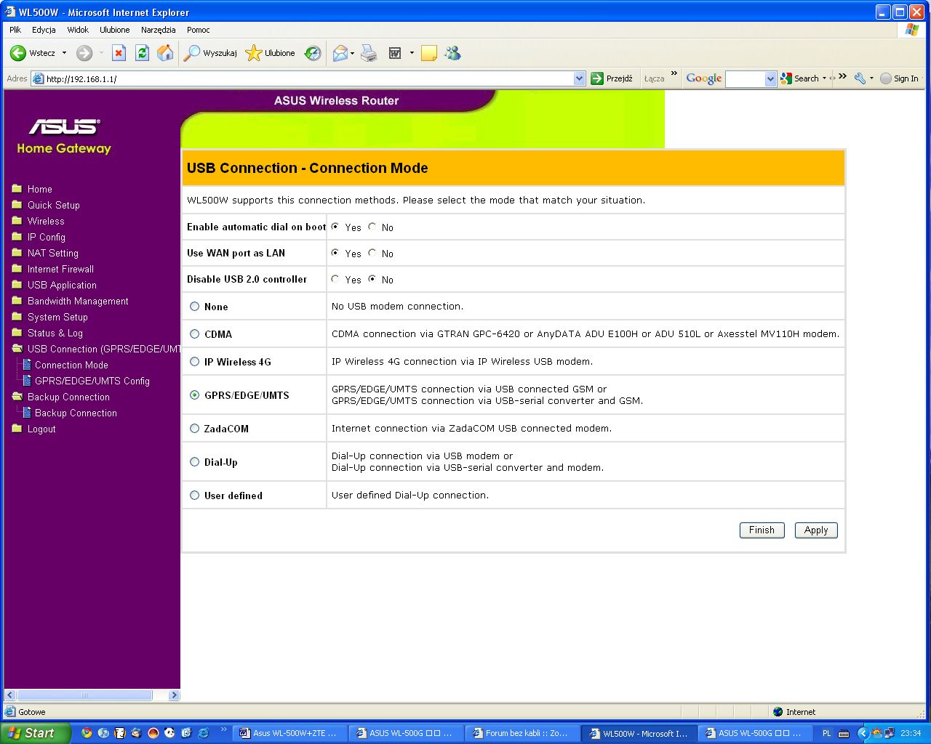
Task: Click the Connection Mode page icon in sidebar
Action: (x=27, y=365)
